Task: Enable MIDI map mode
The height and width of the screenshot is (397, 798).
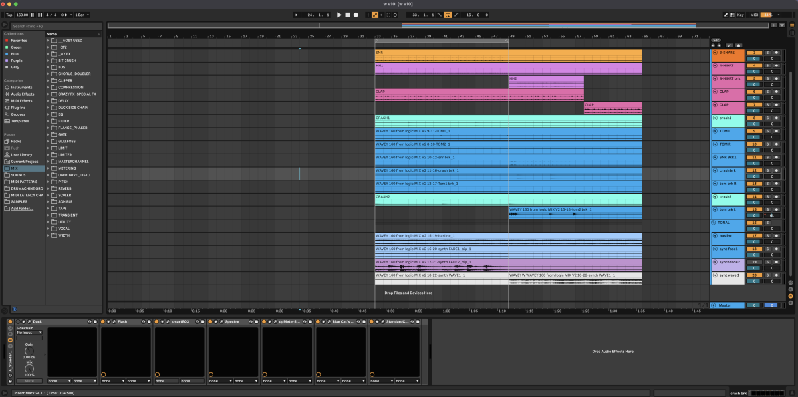Action: [x=754, y=14]
